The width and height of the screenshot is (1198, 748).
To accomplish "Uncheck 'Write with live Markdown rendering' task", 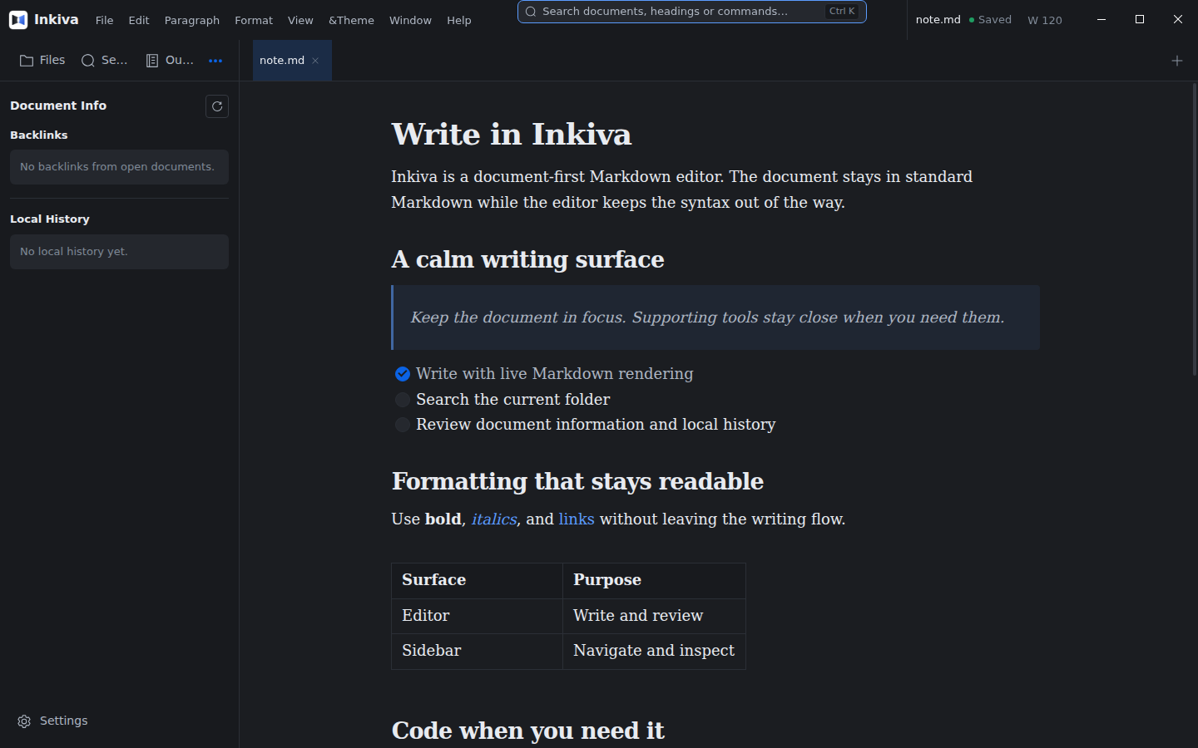I will point(403,374).
